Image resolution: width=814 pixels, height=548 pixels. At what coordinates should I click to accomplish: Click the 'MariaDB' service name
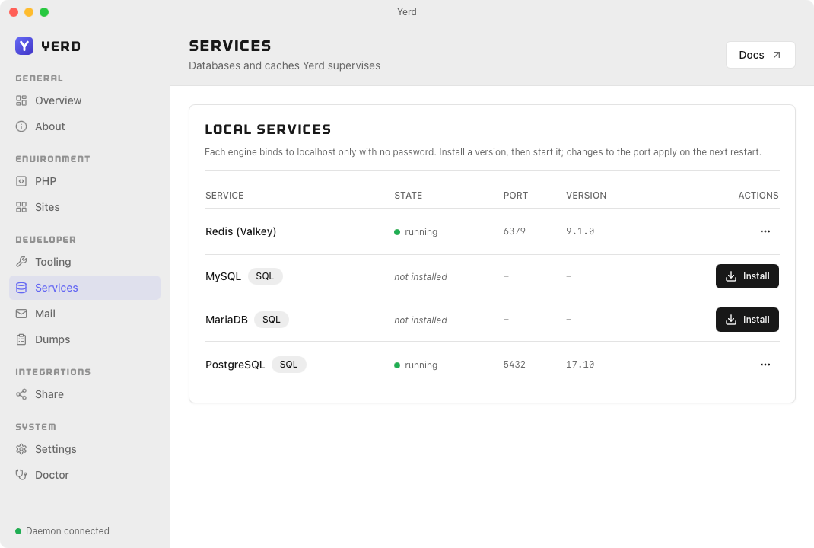[x=227, y=320]
